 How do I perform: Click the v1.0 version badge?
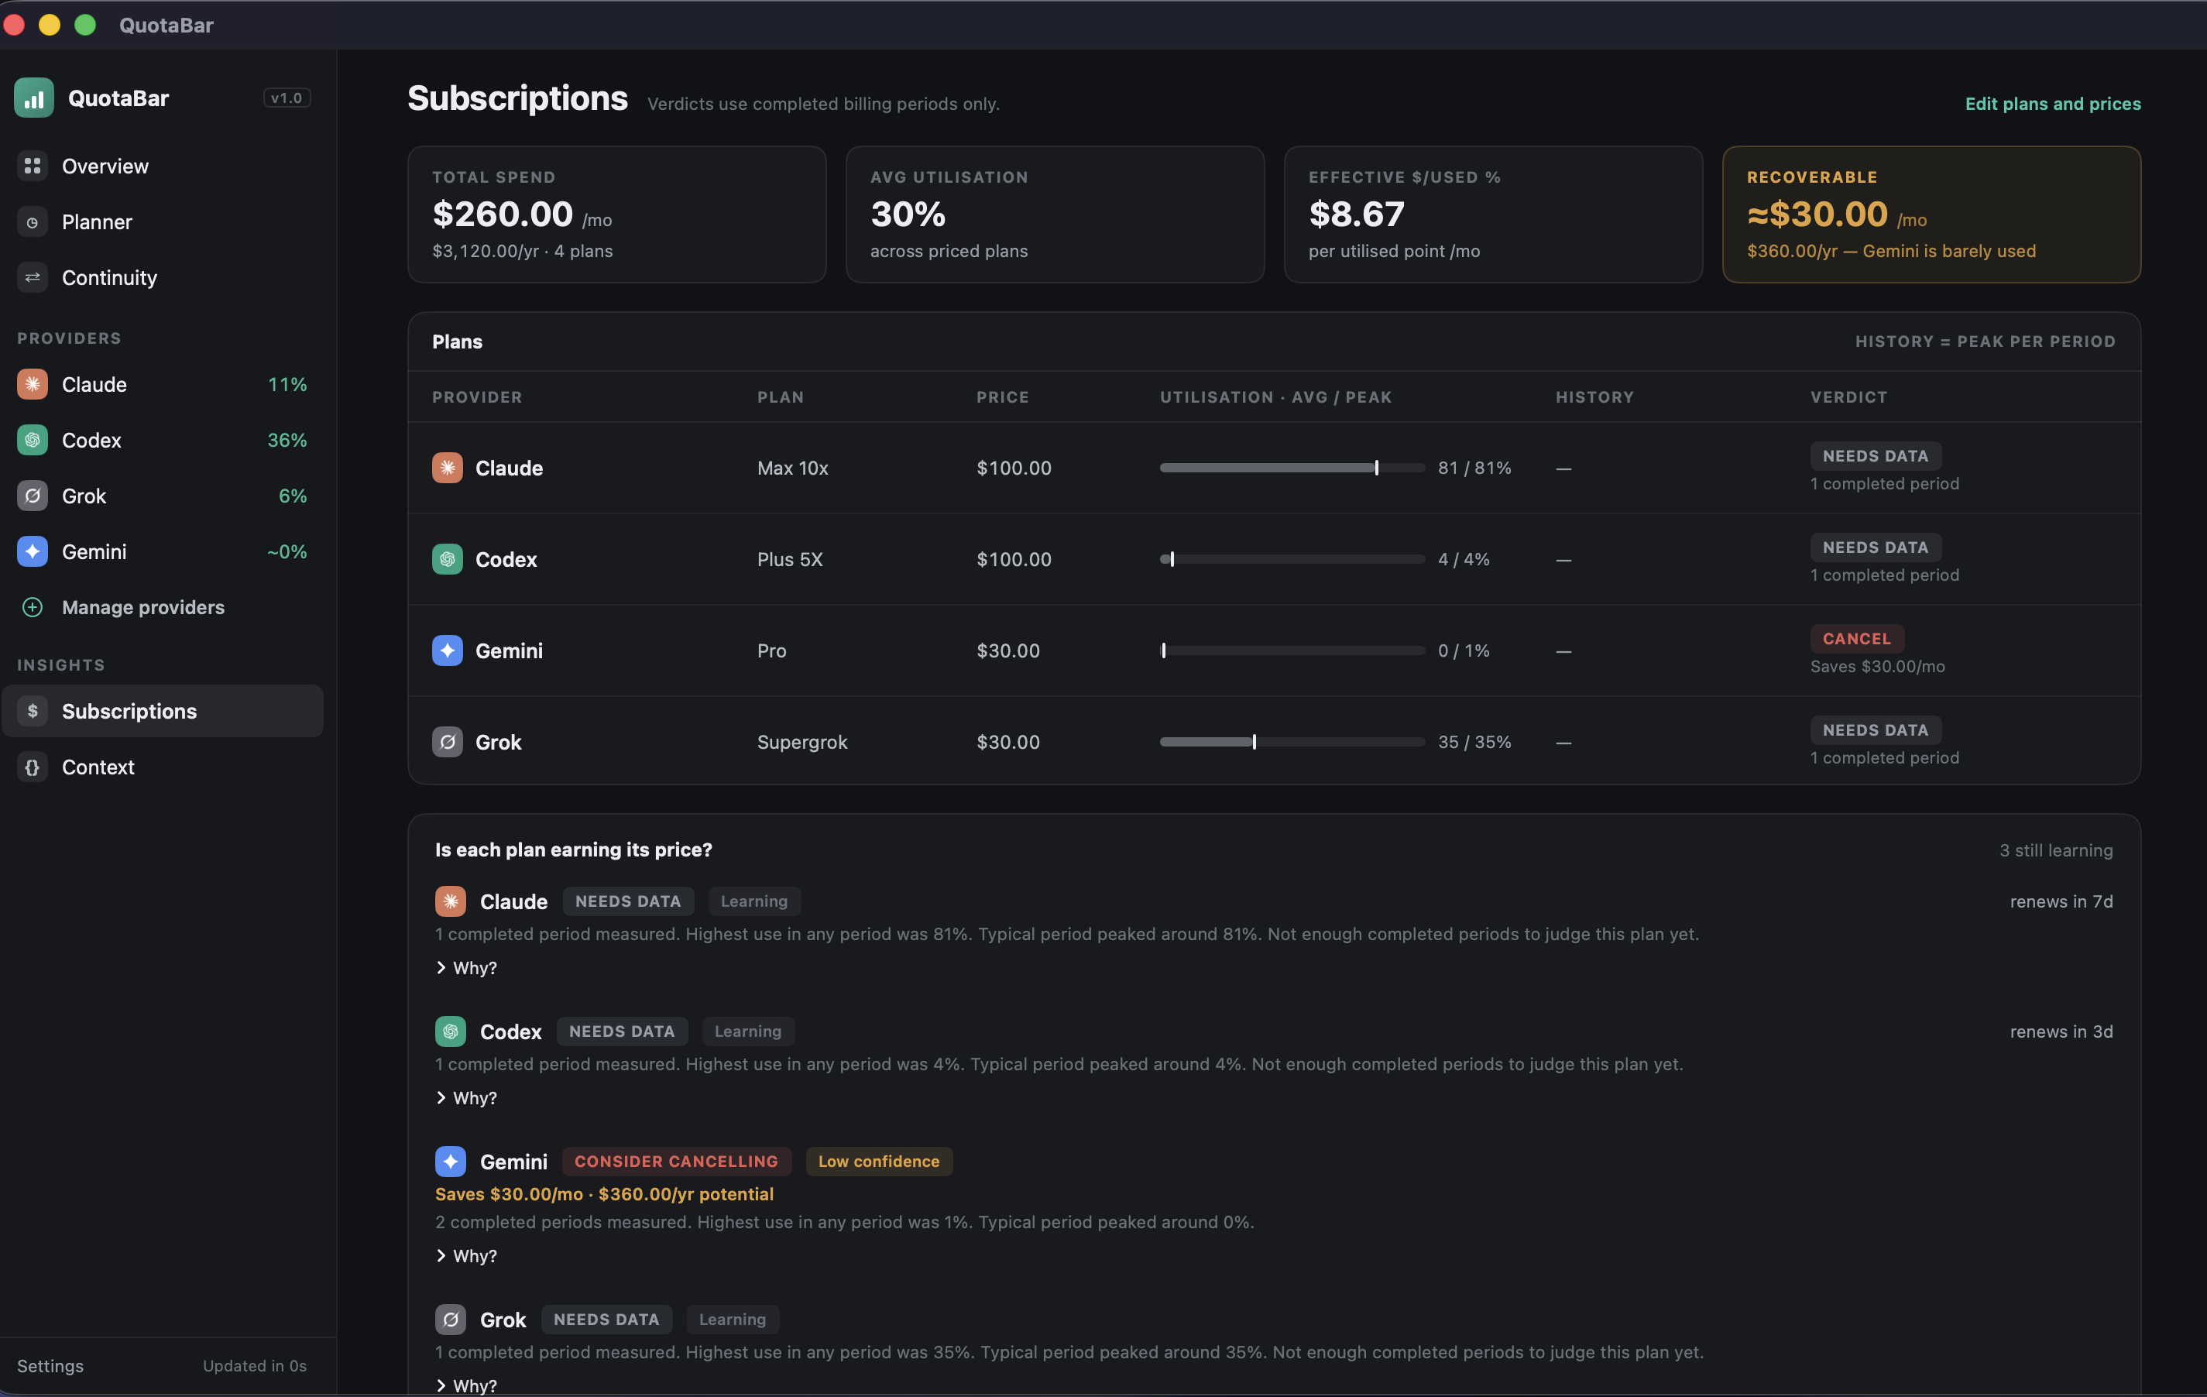click(287, 98)
